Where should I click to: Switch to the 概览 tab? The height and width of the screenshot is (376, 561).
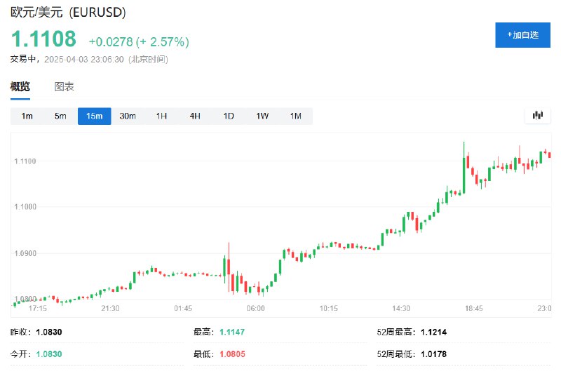(x=20, y=86)
